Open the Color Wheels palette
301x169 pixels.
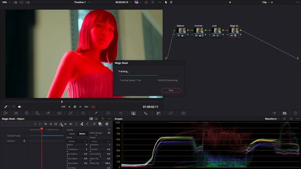point(27,113)
